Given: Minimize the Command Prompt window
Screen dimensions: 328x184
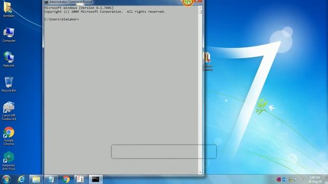Looking at the screenshot, I should 180,2.
